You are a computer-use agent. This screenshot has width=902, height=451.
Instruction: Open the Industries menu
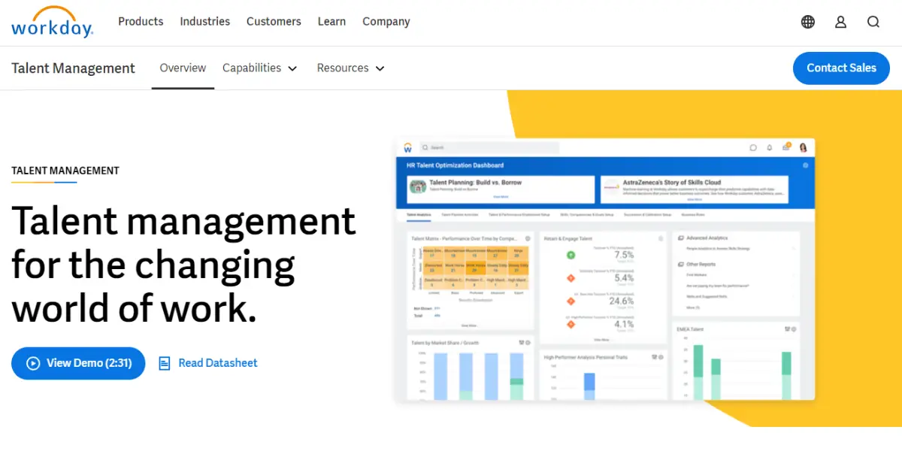(205, 21)
